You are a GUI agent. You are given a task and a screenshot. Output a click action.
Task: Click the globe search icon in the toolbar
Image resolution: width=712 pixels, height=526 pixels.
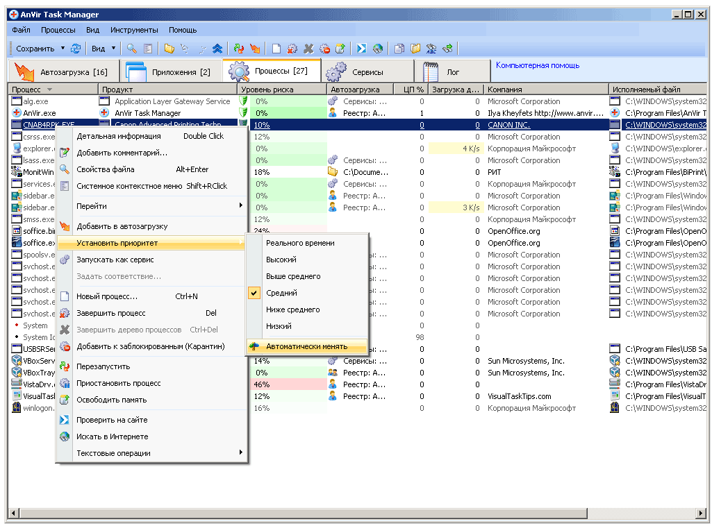tap(378, 49)
